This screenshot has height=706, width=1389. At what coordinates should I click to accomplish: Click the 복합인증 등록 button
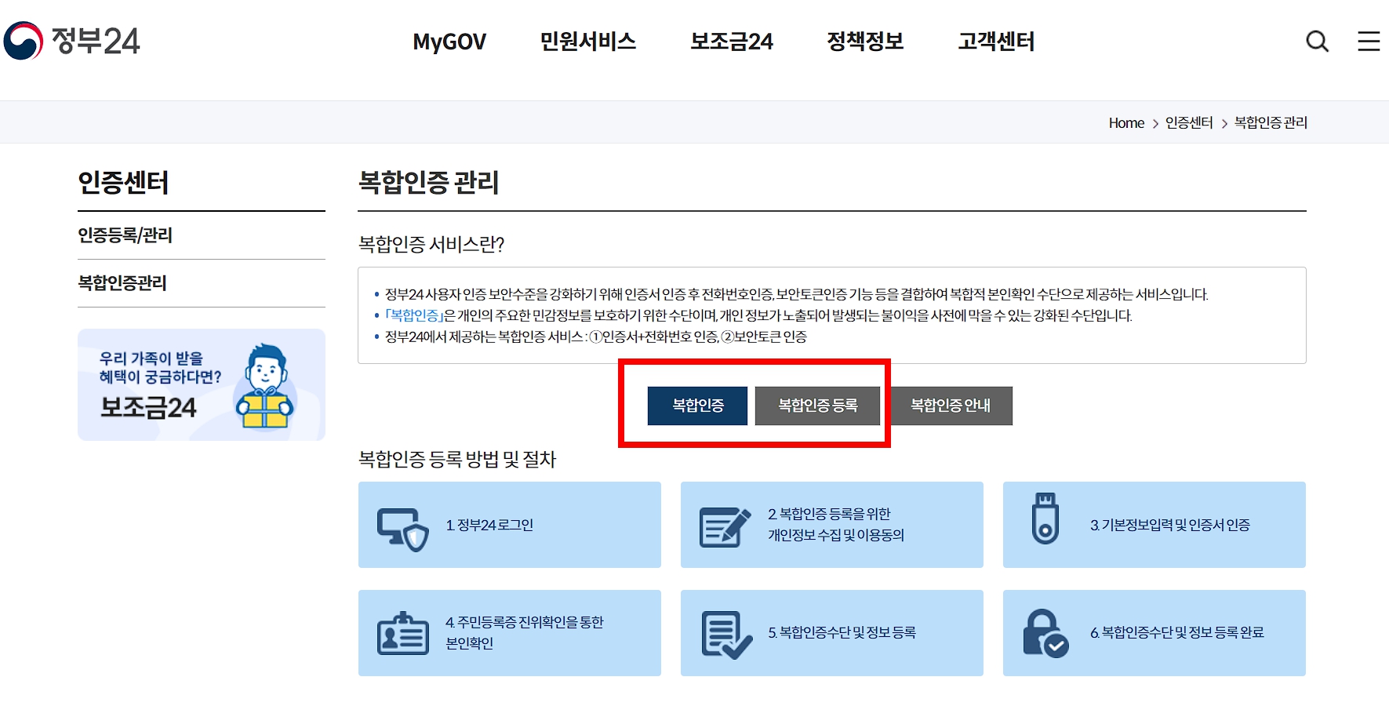tap(817, 406)
